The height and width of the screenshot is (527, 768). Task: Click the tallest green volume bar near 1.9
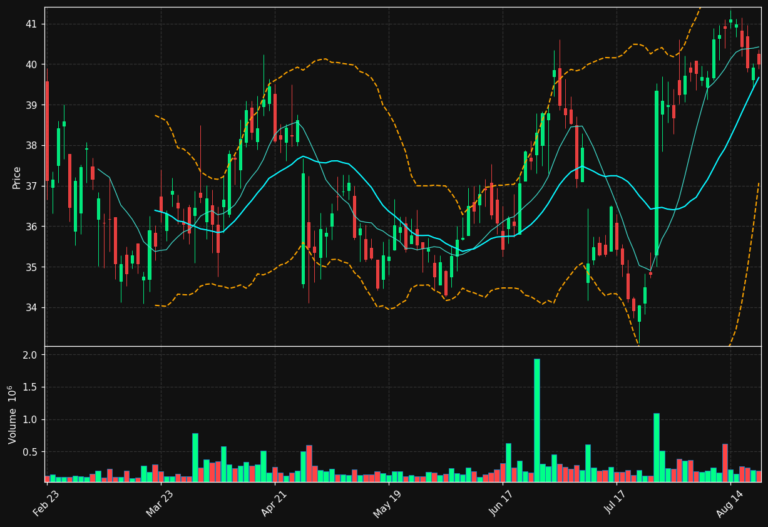tap(537, 420)
